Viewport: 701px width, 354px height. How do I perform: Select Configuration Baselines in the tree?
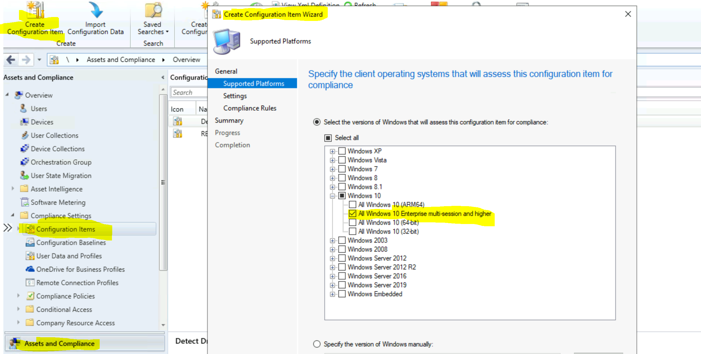pyautogui.click(x=71, y=242)
